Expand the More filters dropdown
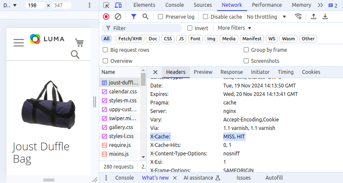The height and width of the screenshot is (183, 343). click(234, 28)
